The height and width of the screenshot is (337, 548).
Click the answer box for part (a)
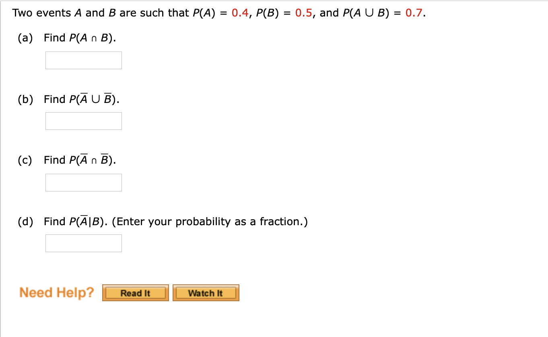pos(83,60)
